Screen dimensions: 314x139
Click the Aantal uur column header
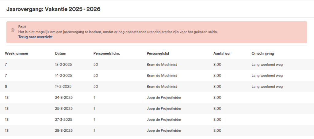[222, 54]
